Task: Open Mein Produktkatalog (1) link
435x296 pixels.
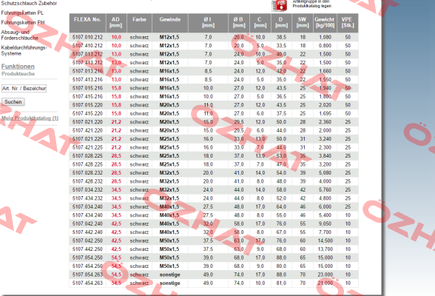Action: [x=30, y=118]
